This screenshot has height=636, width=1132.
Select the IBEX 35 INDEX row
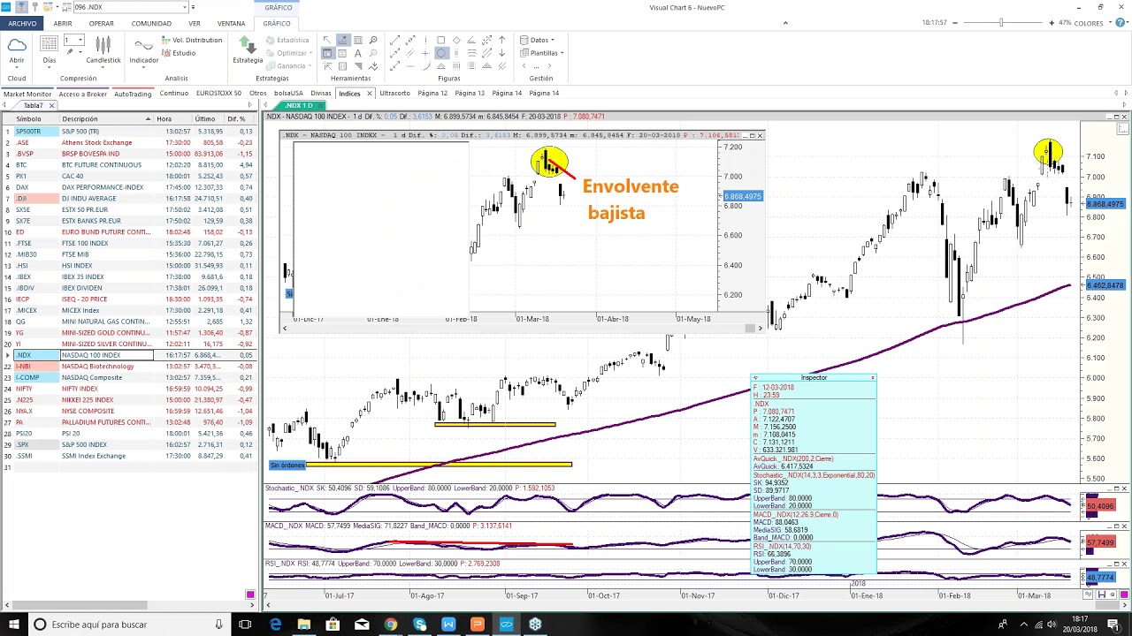click(128, 276)
